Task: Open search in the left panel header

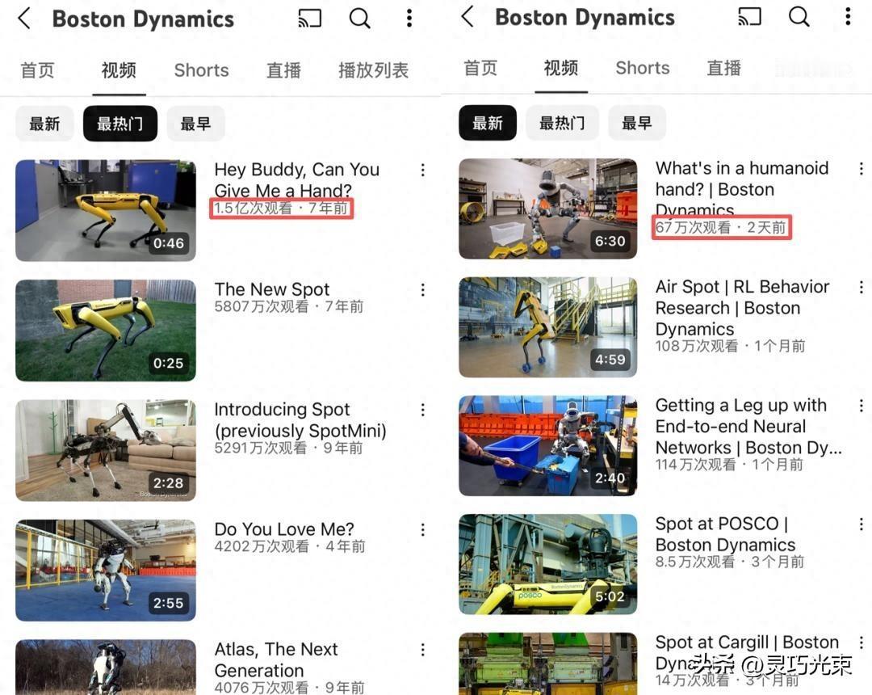Action: tap(360, 19)
